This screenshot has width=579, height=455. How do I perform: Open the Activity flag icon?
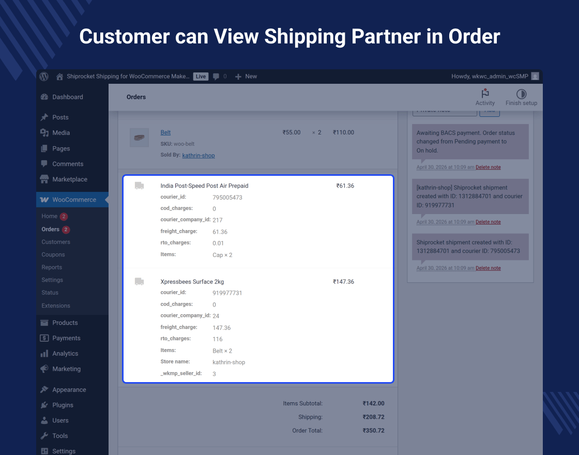point(485,94)
